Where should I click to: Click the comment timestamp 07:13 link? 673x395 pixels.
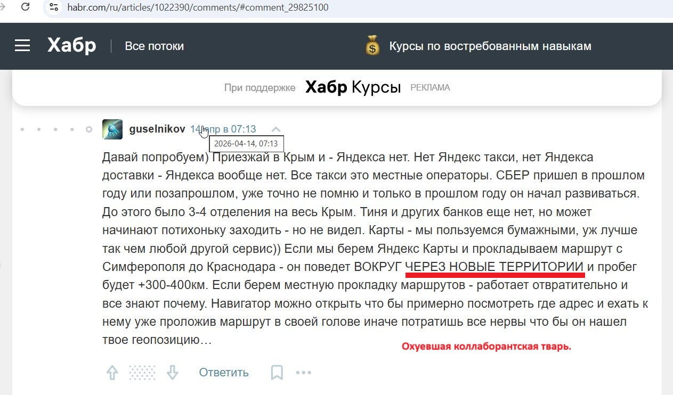tap(223, 129)
